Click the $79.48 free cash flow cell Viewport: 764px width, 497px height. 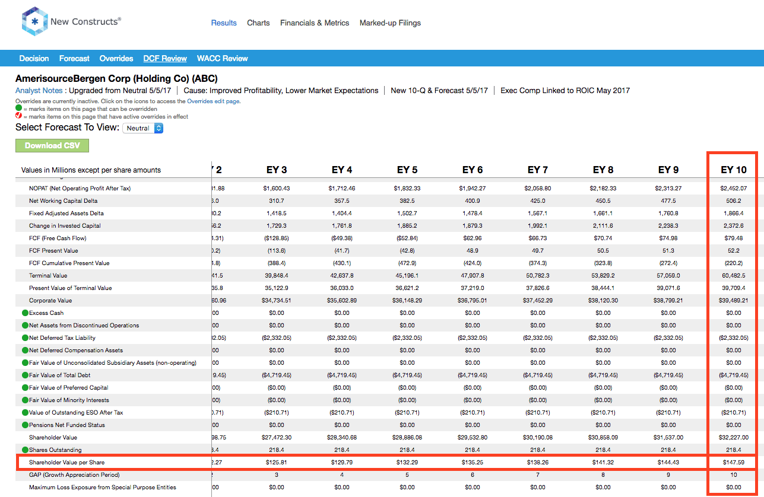point(734,238)
